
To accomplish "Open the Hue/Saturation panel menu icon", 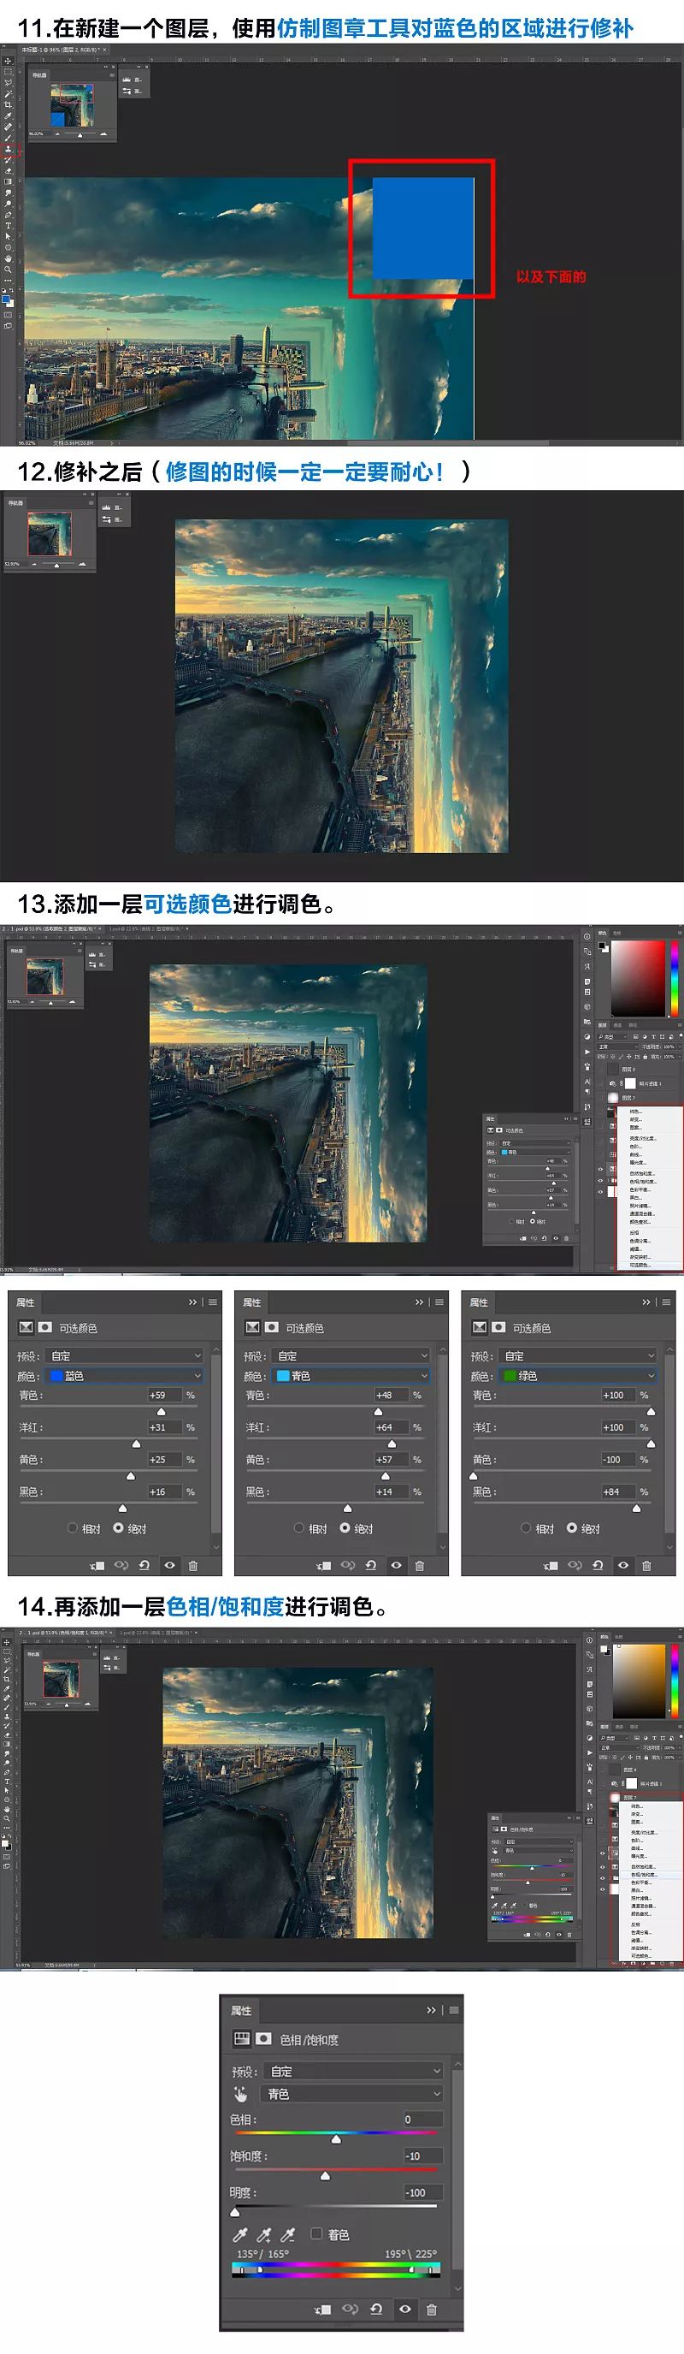I will (454, 2010).
